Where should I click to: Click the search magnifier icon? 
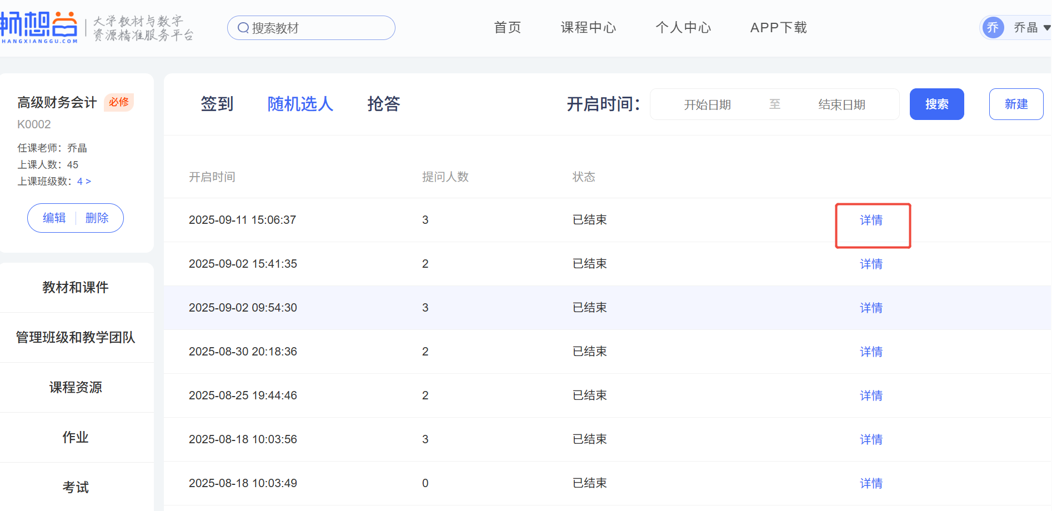coord(243,28)
